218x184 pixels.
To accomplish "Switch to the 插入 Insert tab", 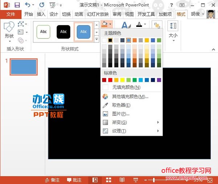I will [x=41, y=14].
